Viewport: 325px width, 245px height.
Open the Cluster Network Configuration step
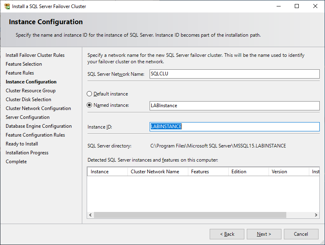(38, 108)
